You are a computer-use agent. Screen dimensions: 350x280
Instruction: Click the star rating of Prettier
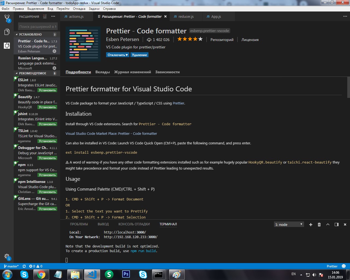tap(190, 39)
